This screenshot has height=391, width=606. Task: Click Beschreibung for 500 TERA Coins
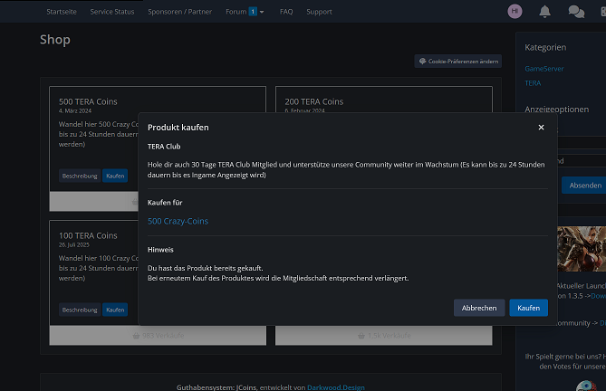79,176
